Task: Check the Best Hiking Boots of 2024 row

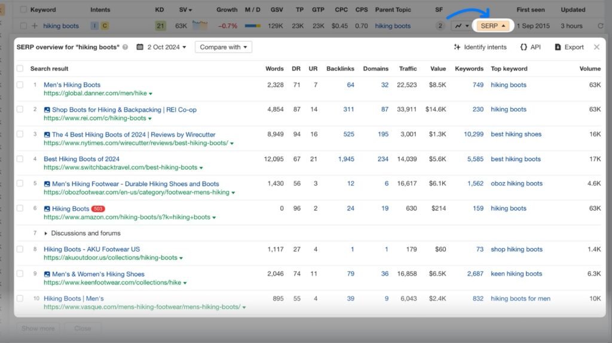Action: click(x=20, y=159)
